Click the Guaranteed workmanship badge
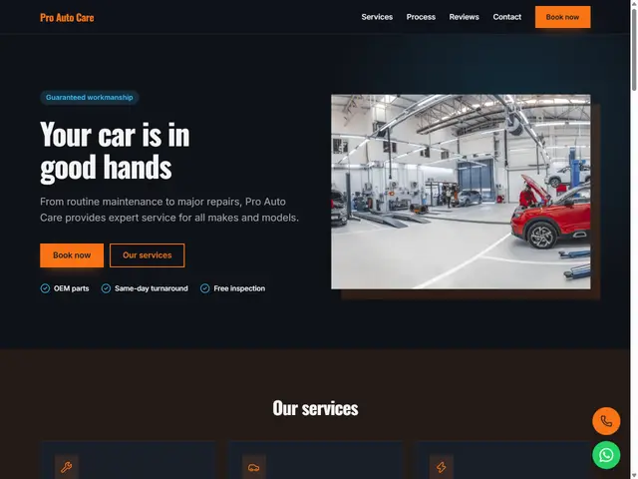The image size is (638, 479). (x=89, y=98)
